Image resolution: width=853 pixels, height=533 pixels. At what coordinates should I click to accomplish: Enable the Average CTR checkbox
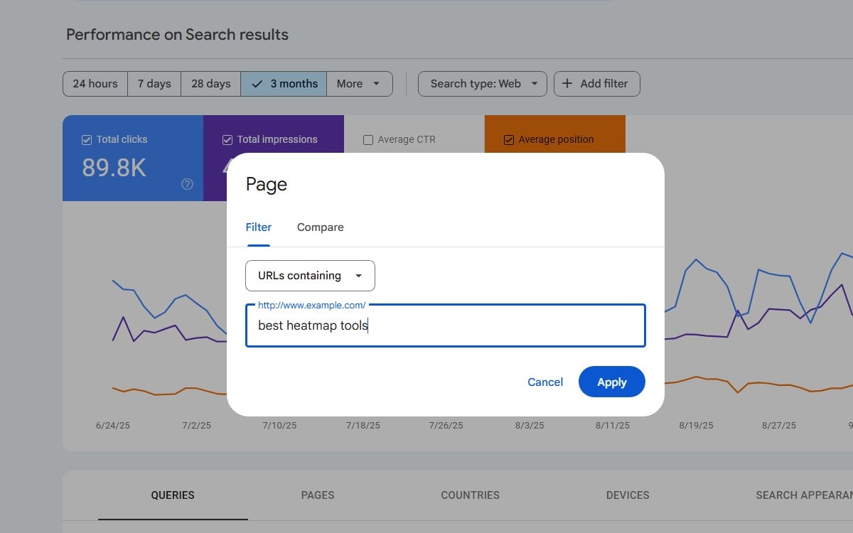[368, 139]
